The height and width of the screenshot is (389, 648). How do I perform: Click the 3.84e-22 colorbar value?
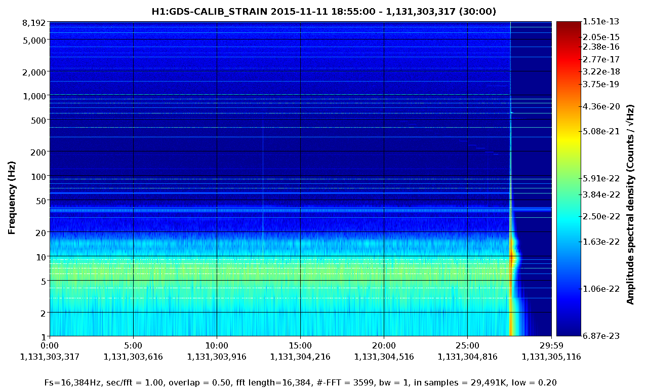click(x=601, y=194)
